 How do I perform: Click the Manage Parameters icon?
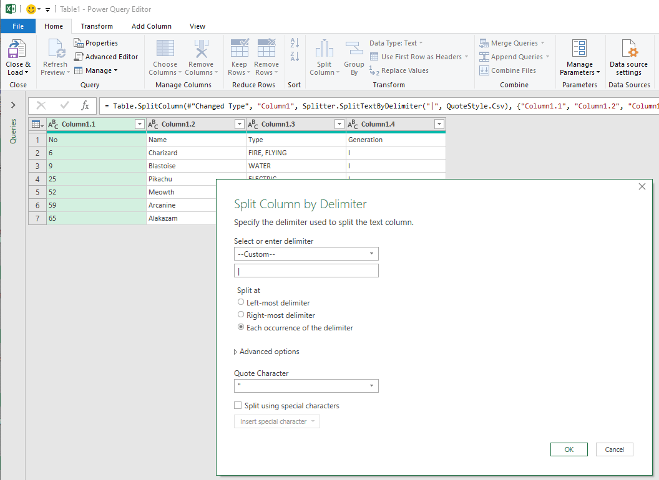[x=579, y=48]
